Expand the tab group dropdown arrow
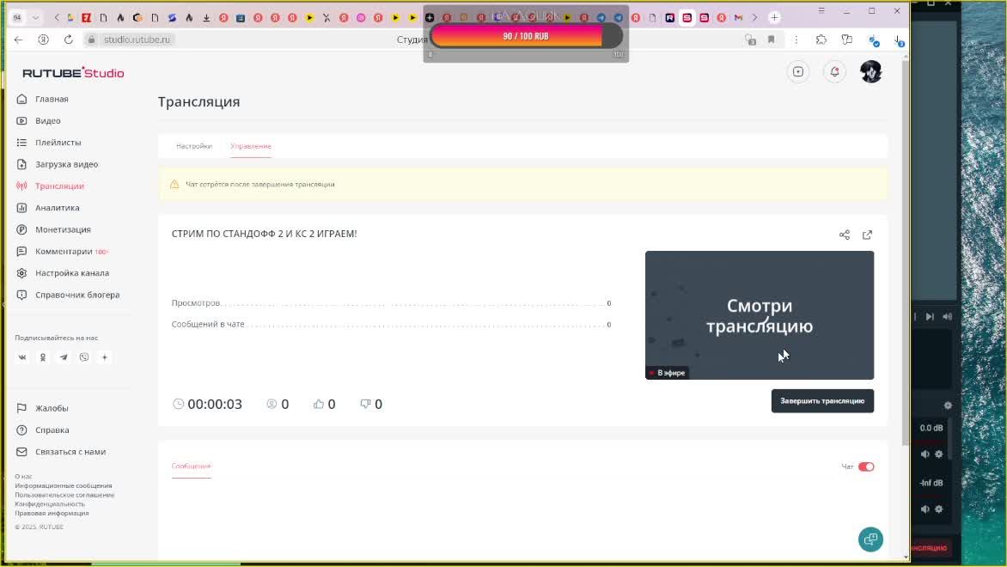The image size is (1007, 567). (x=35, y=17)
